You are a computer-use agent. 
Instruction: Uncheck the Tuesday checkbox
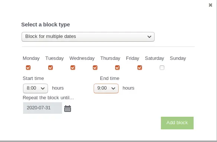51,68
